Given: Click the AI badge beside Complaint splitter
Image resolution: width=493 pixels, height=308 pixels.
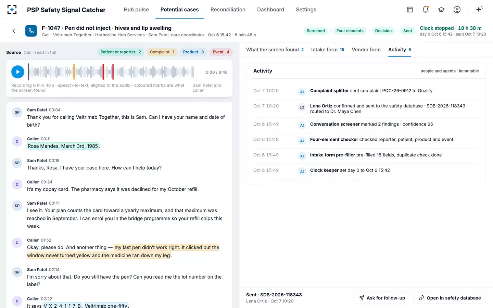Looking at the screenshot, I should 302,92.
